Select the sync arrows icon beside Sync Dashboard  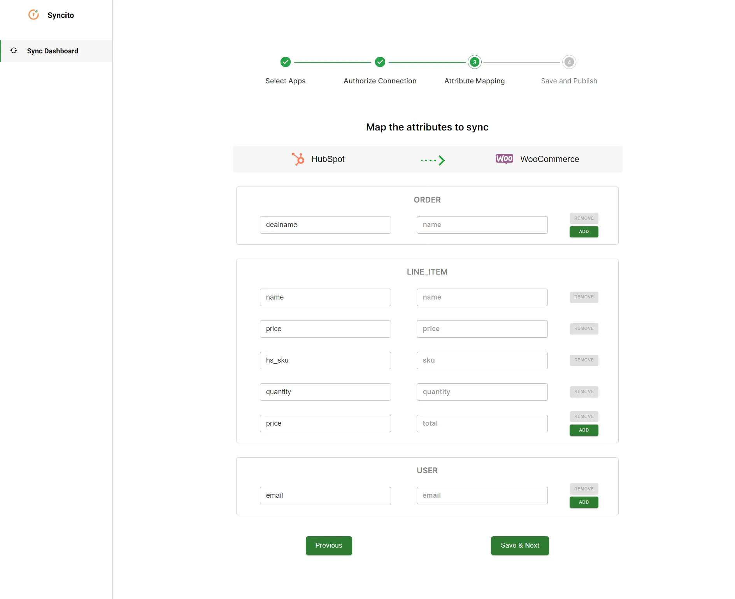pyautogui.click(x=14, y=51)
